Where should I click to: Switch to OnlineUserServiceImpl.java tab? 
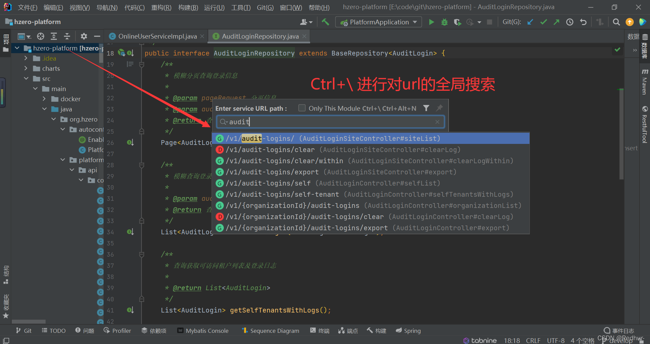tap(157, 36)
